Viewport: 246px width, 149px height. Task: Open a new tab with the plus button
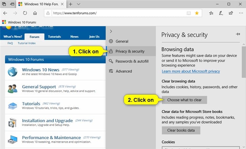pos(71,4)
